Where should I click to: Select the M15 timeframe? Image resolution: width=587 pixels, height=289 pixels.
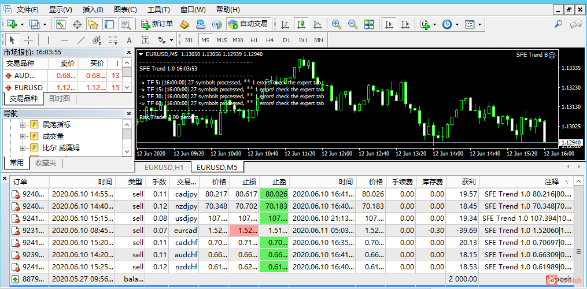point(221,40)
